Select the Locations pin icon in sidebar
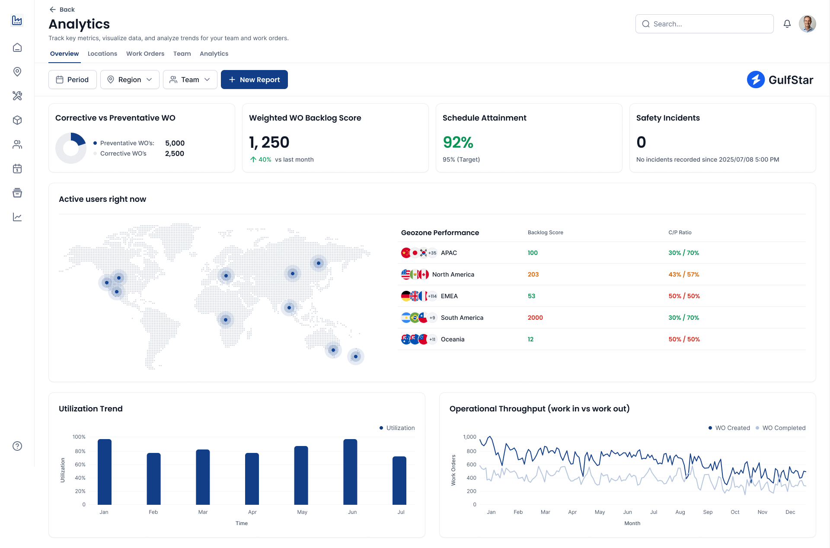Image resolution: width=830 pixels, height=548 pixels. (x=17, y=72)
